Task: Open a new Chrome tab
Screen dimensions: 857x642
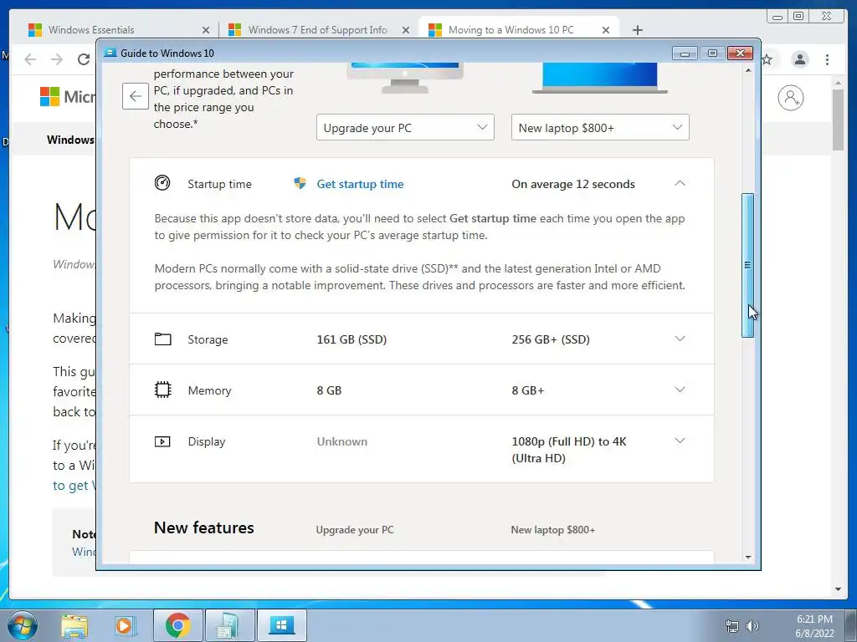Action: 637,30
